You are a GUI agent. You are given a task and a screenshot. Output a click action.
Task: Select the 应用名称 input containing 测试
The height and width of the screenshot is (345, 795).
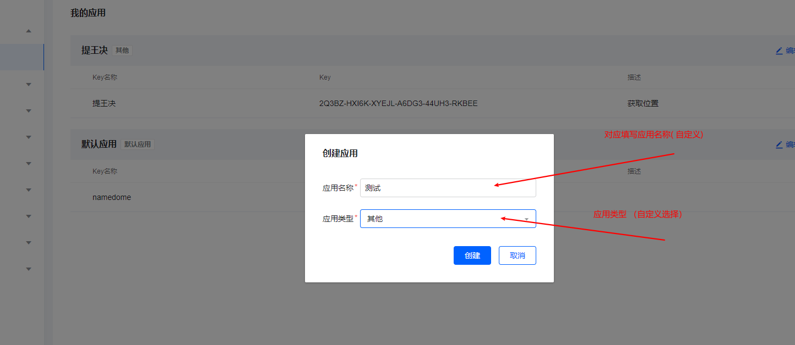(448, 188)
